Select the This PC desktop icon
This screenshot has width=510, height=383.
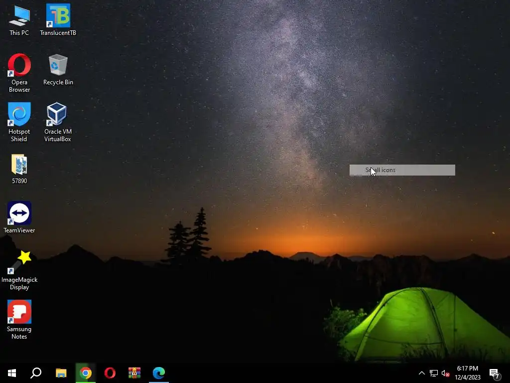point(19,20)
